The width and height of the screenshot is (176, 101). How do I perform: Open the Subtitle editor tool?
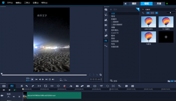coord(88,86)
